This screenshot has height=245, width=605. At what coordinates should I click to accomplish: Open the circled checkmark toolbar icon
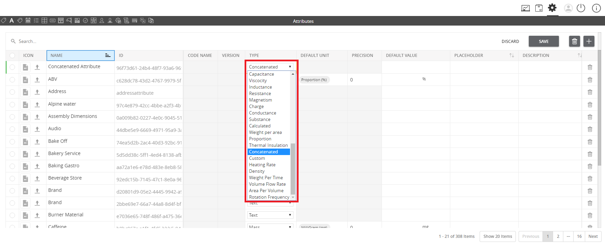85,21
